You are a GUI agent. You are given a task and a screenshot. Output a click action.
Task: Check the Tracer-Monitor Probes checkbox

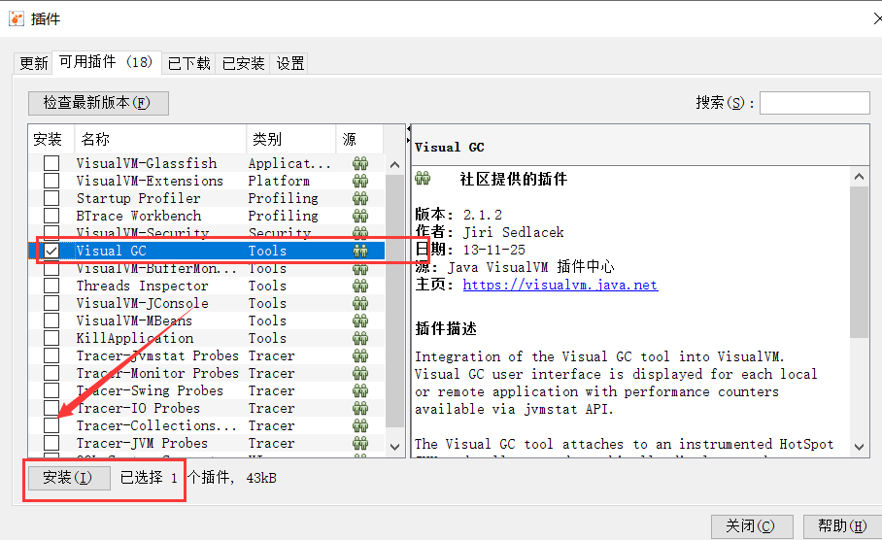pyautogui.click(x=51, y=373)
